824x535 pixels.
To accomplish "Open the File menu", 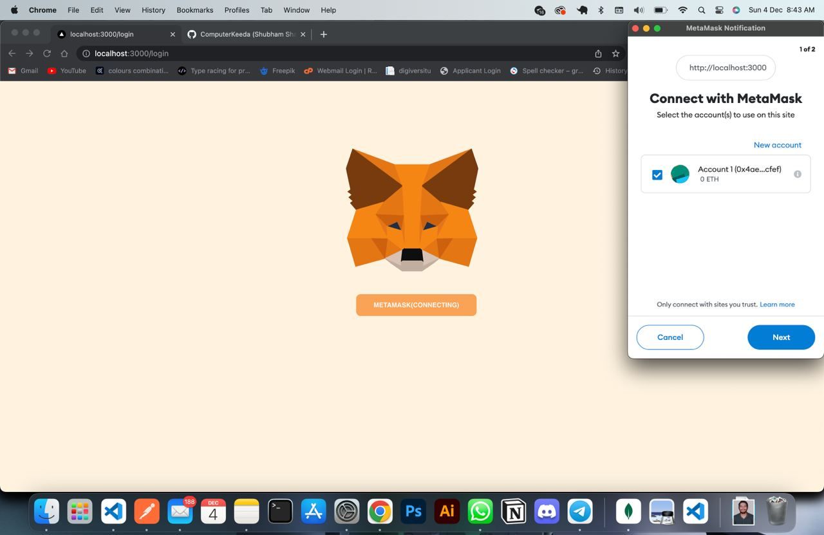I will [73, 10].
